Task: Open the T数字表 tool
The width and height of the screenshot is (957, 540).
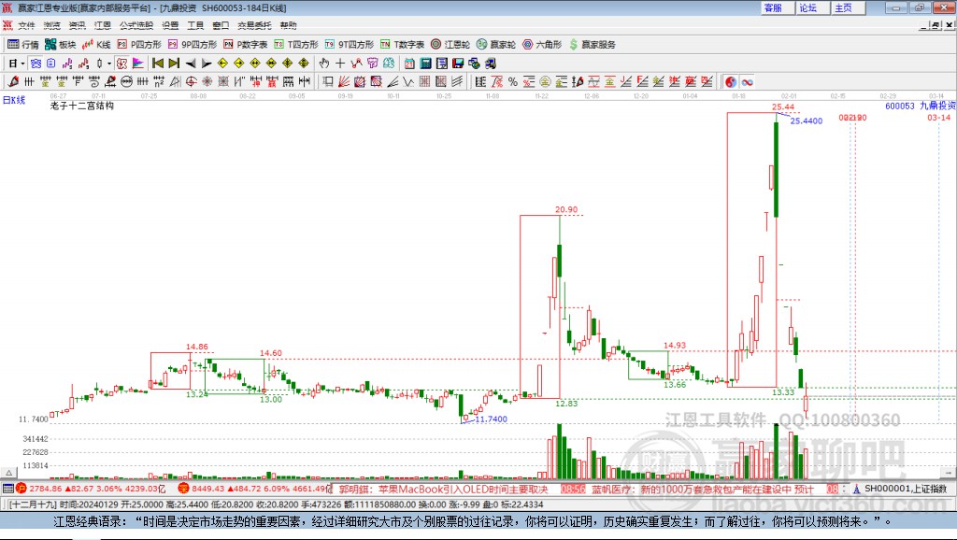Action: coord(402,45)
